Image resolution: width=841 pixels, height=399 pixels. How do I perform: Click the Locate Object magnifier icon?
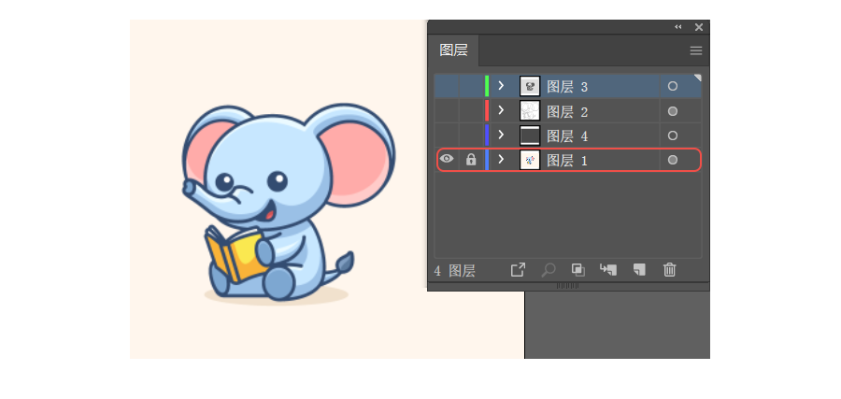[548, 270]
